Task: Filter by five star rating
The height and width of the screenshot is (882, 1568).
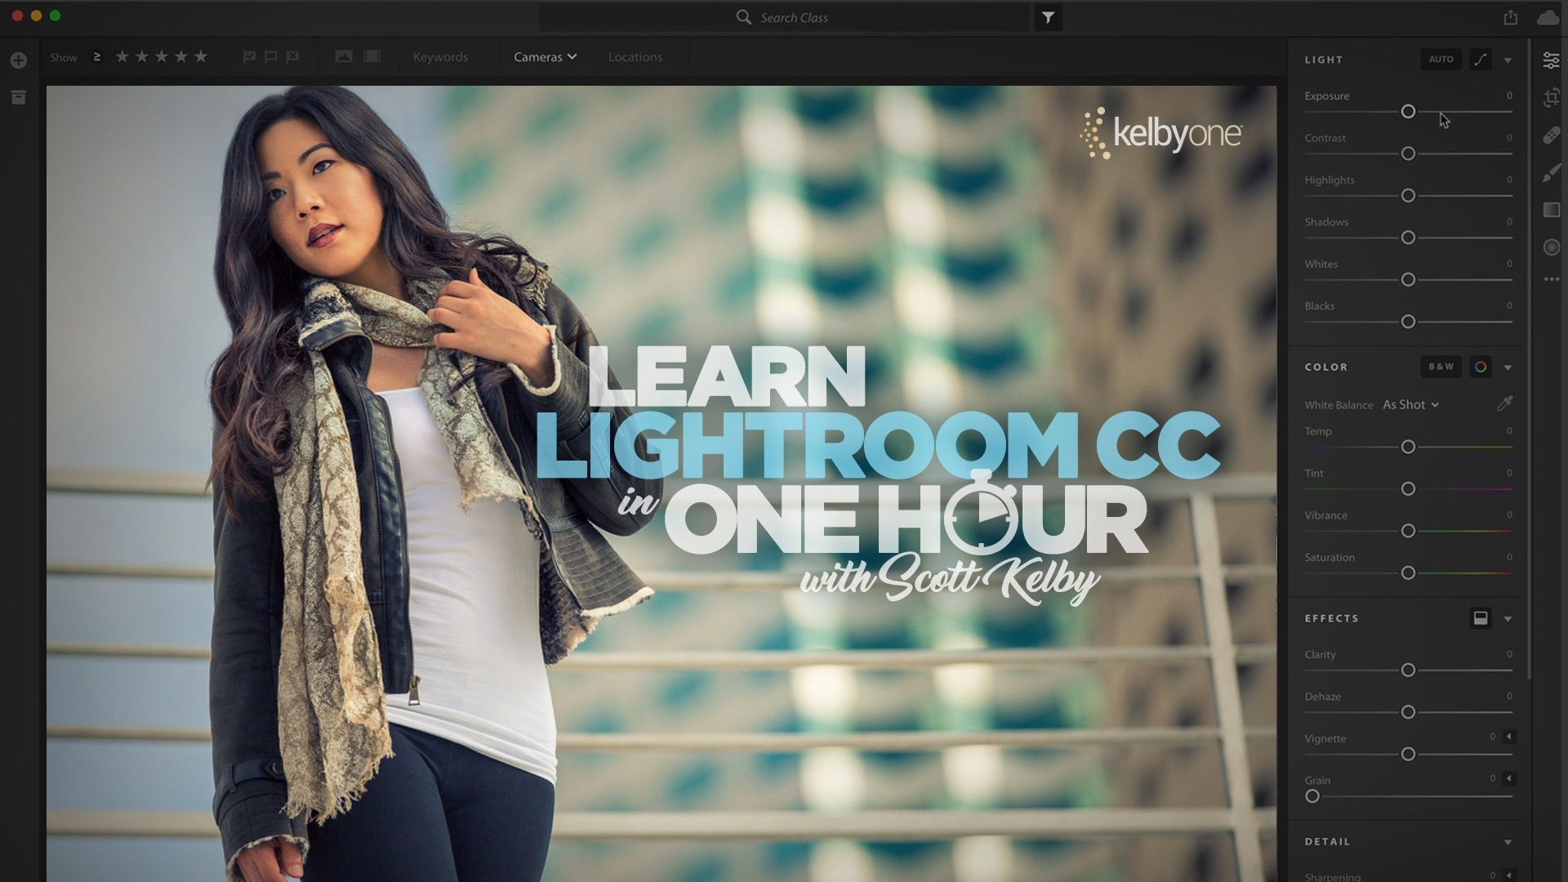Action: pos(201,56)
